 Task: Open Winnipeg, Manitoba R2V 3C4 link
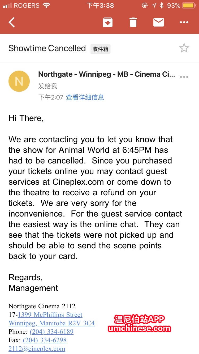click(52, 323)
